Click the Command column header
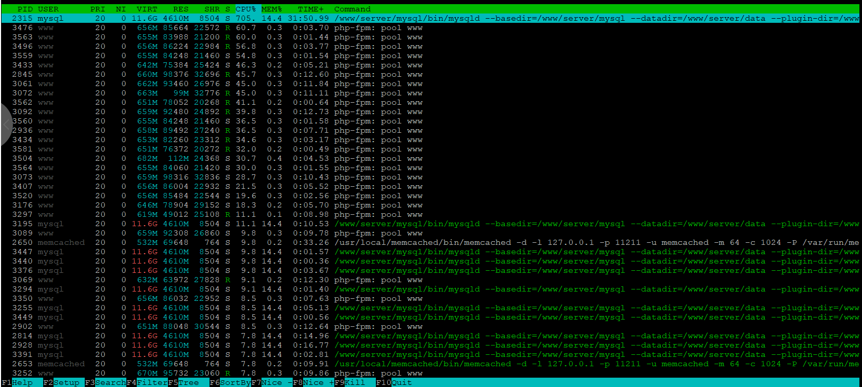Image resolution: width=862 pixels, height=387 pixels. pyautogui.click(x=352, y=9)
